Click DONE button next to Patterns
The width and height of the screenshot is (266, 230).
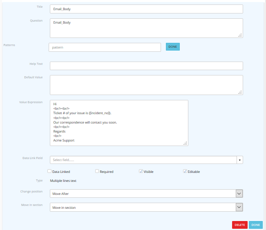pos(173,47)
